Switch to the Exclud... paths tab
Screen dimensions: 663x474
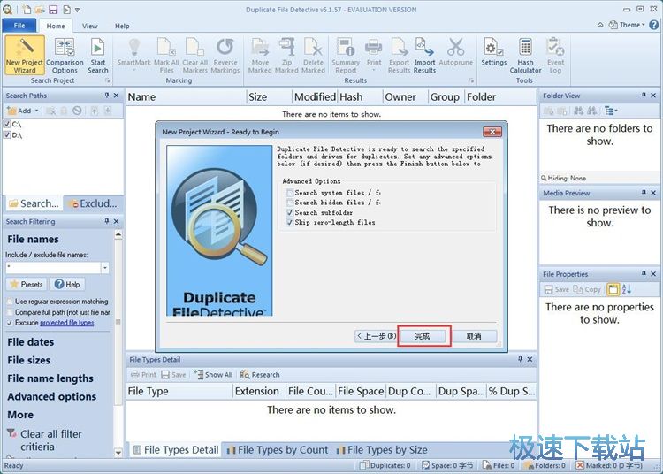point(93,203)
